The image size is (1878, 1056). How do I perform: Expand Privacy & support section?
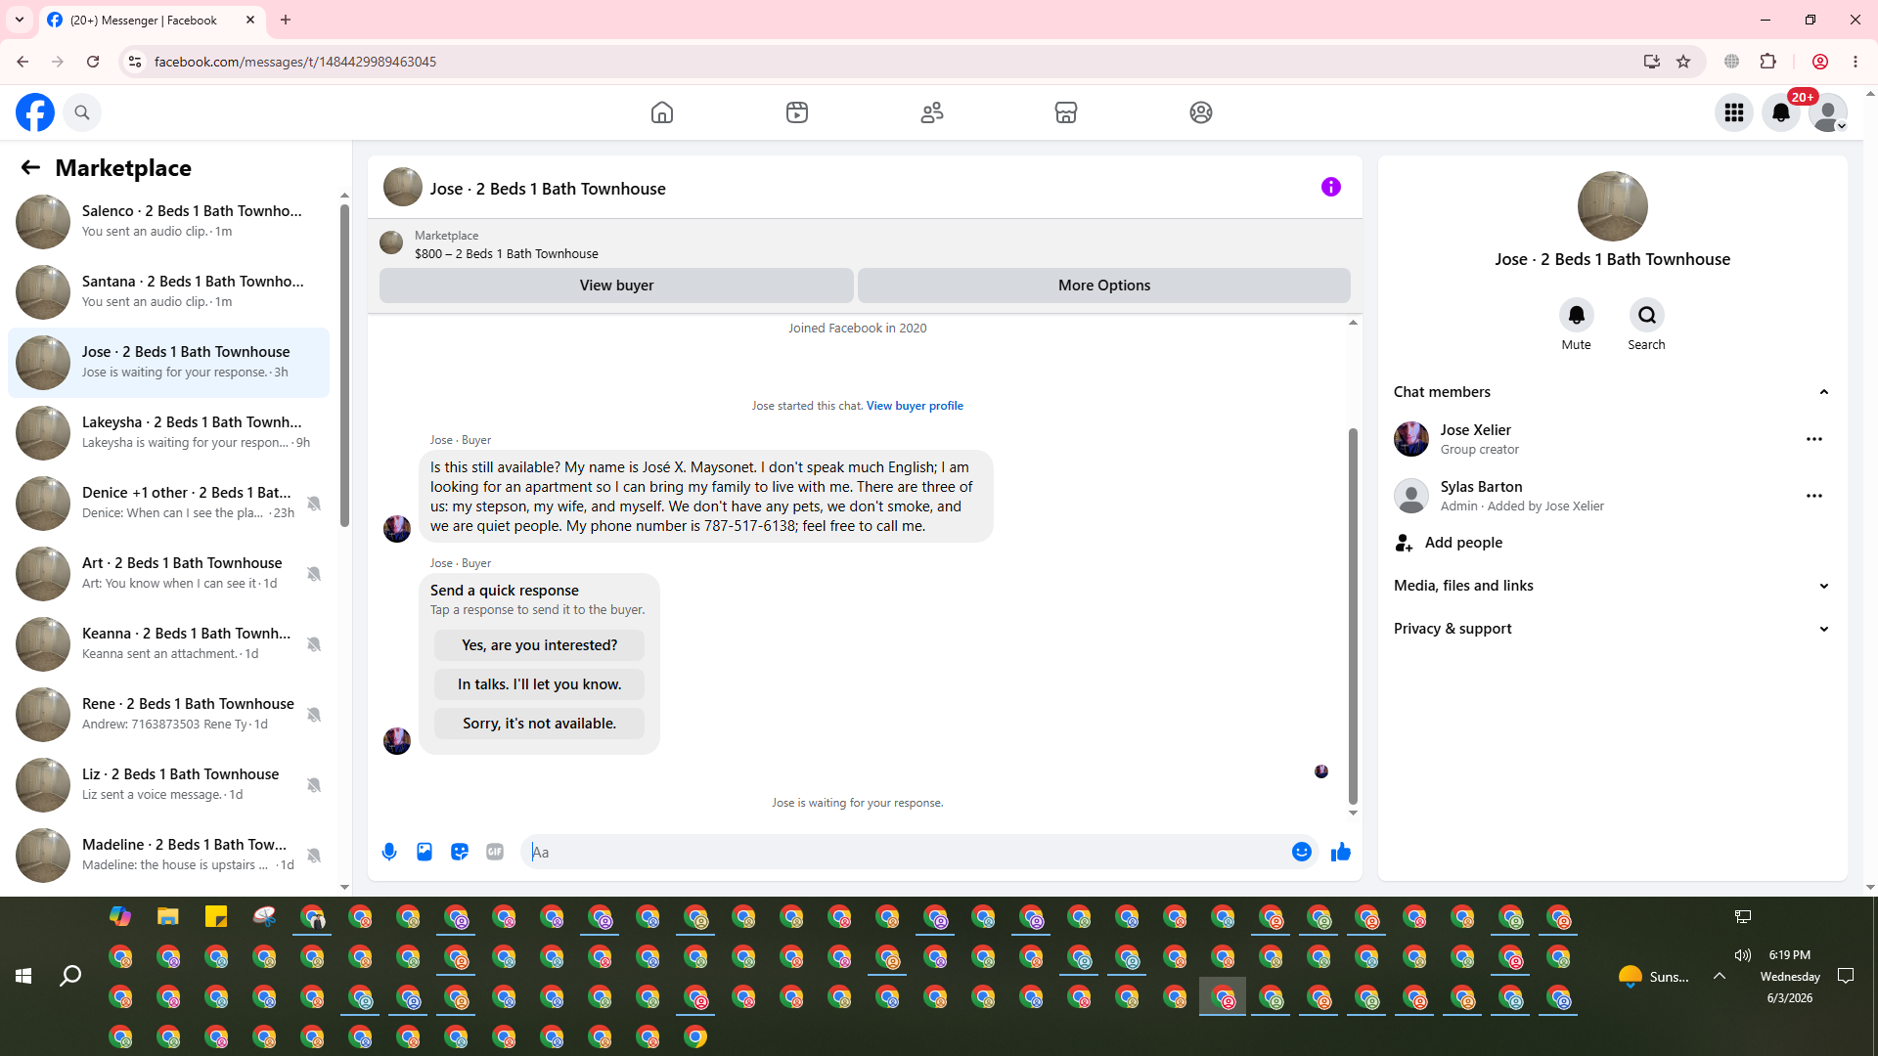coord(1612,629)
